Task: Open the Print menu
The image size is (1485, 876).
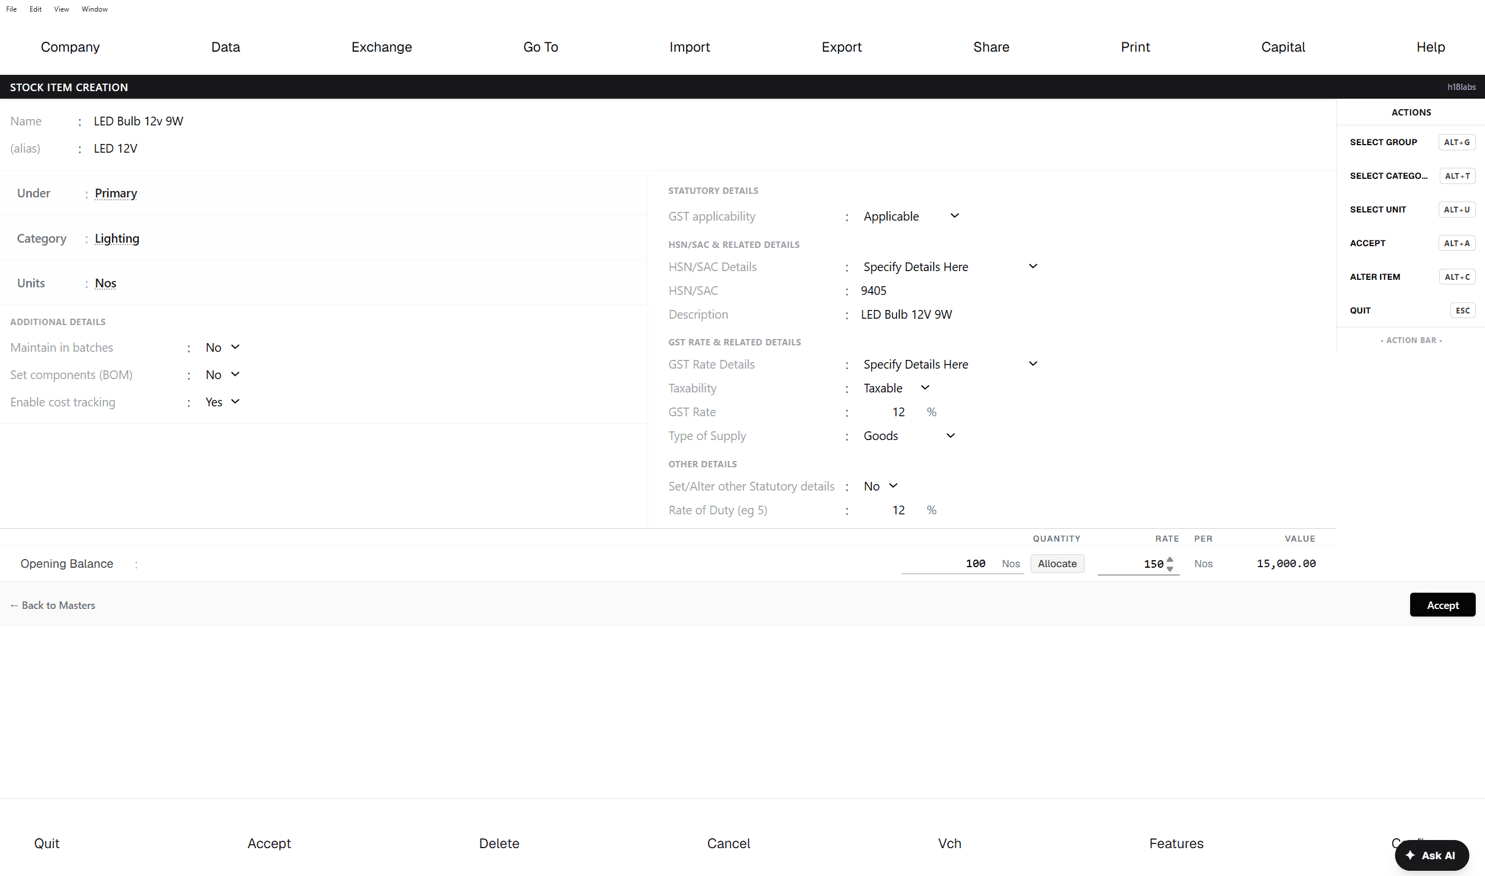Action: [1135, 47]
